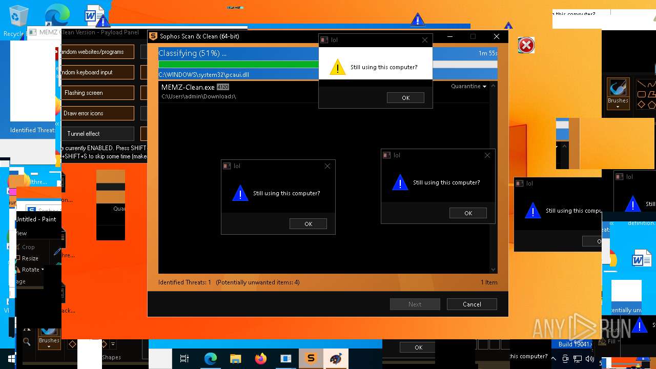
Task: Expand the Paint Shapes gallery arrow
Action: (113, 344)
